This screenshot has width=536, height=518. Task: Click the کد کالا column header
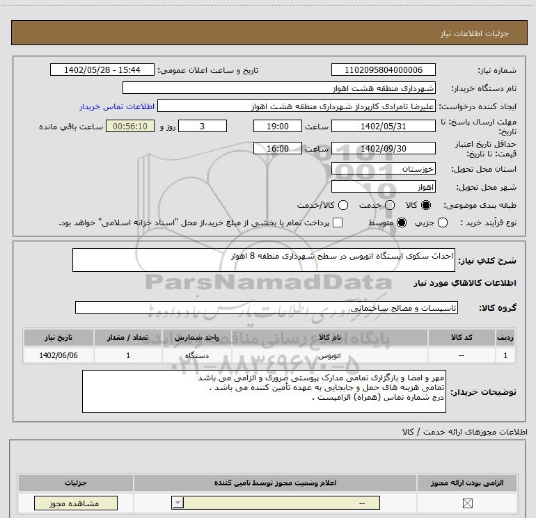[x=462, y=337]
